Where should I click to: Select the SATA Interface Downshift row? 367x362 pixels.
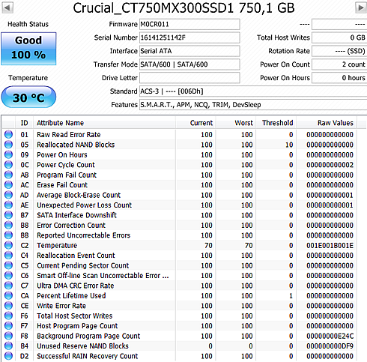coord(180,215)
